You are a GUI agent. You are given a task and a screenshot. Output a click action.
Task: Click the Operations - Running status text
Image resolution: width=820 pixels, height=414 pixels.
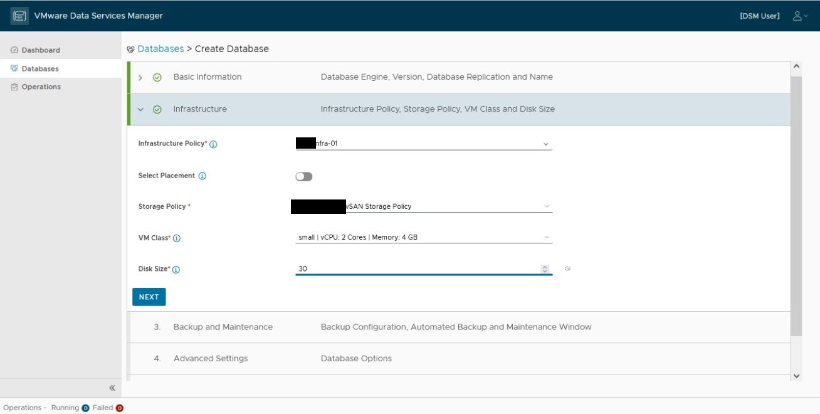pyautogui.click(x=41, y=408)
